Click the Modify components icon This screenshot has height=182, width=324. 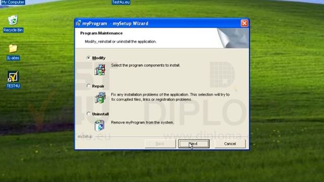click(x=100, y=70)
